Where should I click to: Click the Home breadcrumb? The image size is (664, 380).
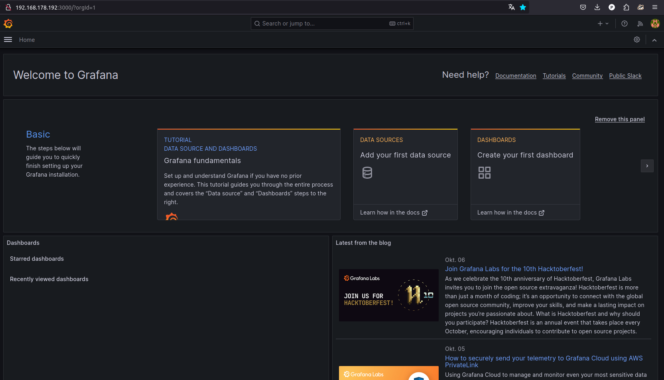coord(27,40)
